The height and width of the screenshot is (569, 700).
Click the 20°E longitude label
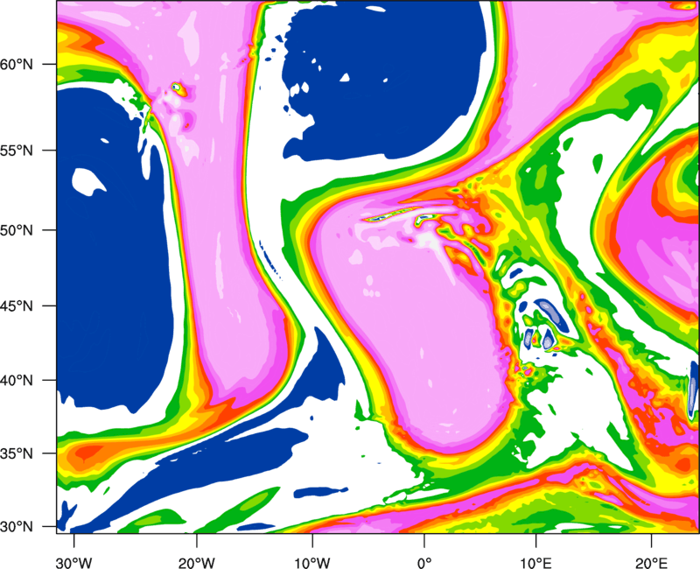(x=651, y=563)
